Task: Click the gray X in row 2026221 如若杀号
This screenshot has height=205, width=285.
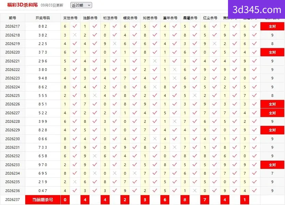Action: tap(155, 61)
